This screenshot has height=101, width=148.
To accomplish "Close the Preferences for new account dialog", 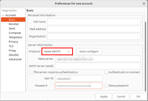I will coord(144,4).
